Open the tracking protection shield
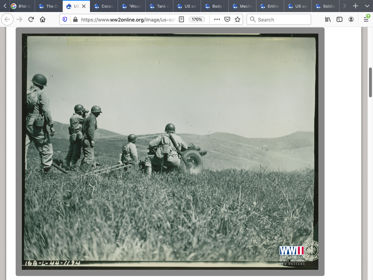The image size is (373, 280). coord(65,19)
